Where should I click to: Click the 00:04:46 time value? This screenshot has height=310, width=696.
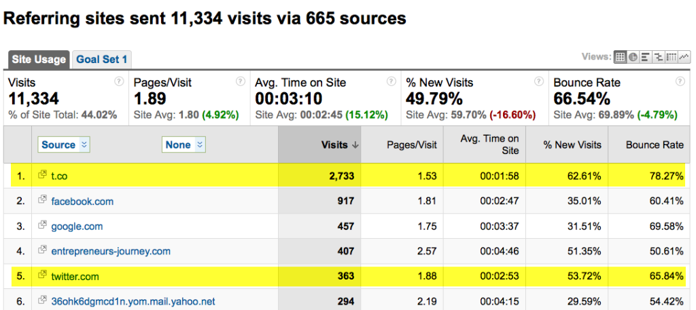point(499,252)
